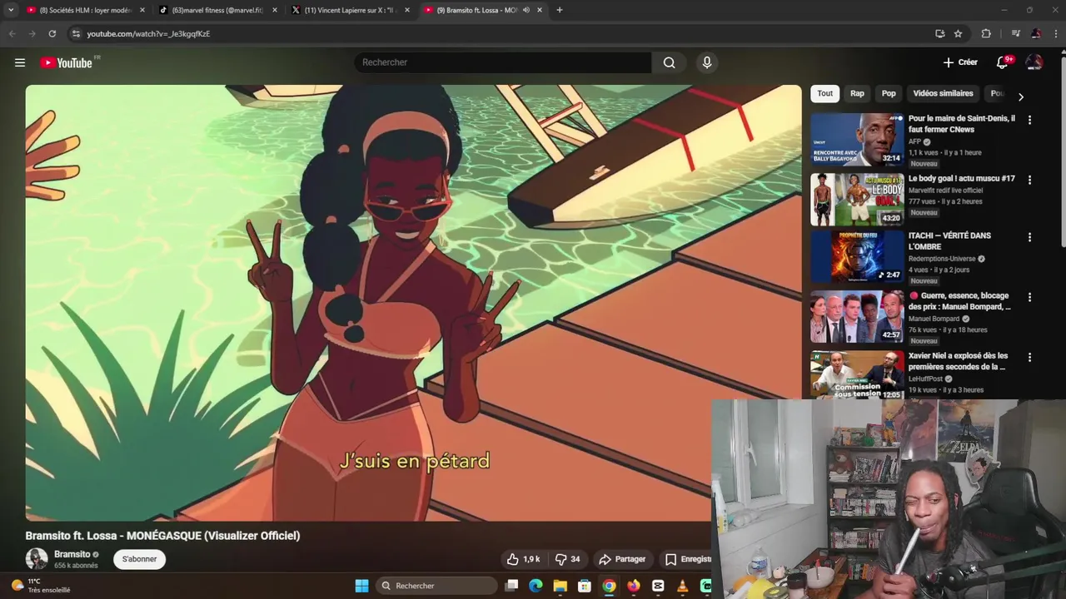The image size is (1066, 599).
Task: Select the Rap filter chip
Action: [x=857, y=93]
